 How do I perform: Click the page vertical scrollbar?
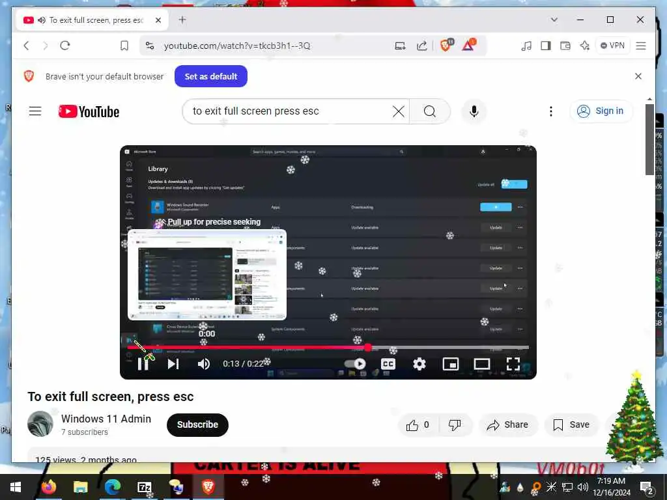[x=649, y=139]
